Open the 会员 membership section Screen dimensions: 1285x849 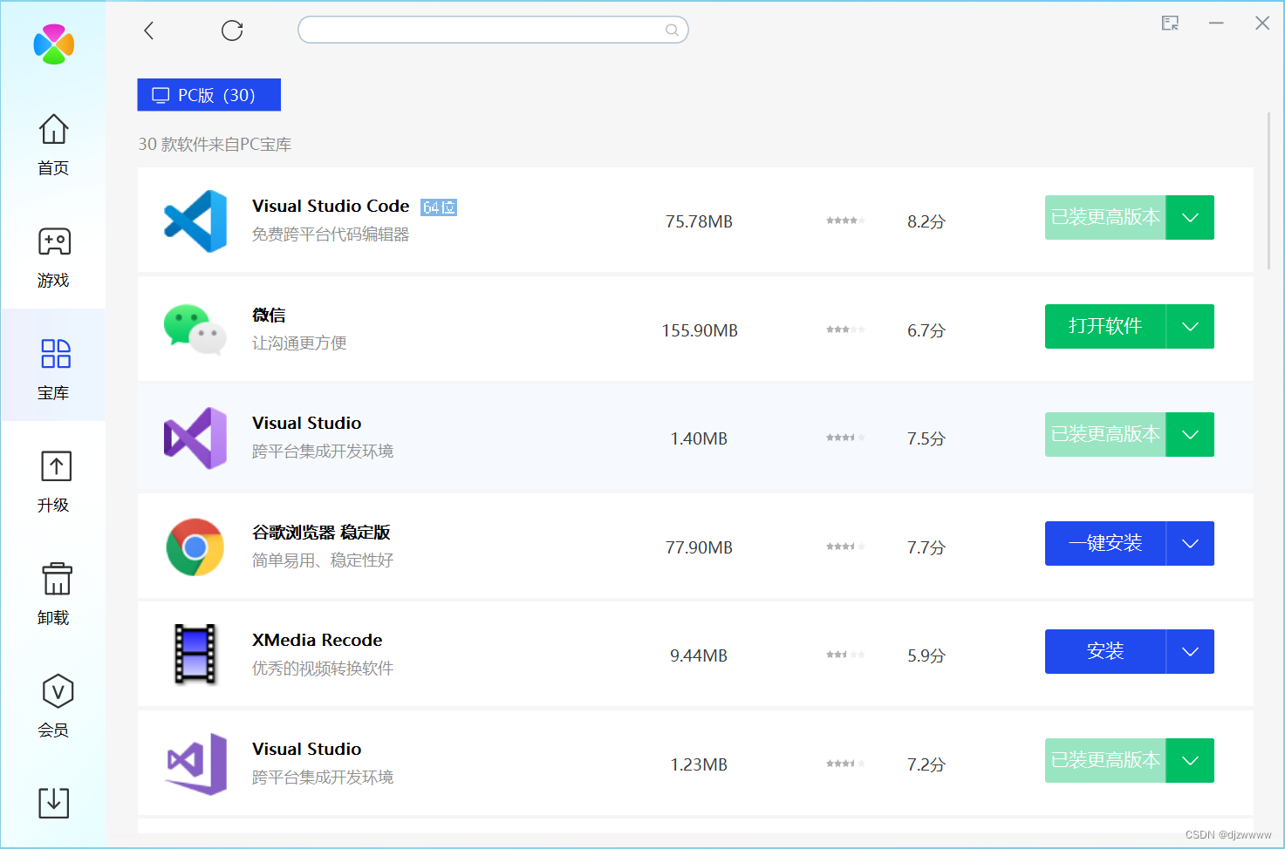click(53, 707)
